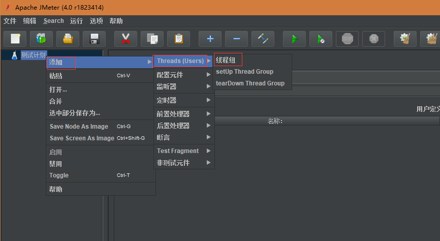Choose 打开... in the context menu
440x241 pixels.
tap(100, 89)
